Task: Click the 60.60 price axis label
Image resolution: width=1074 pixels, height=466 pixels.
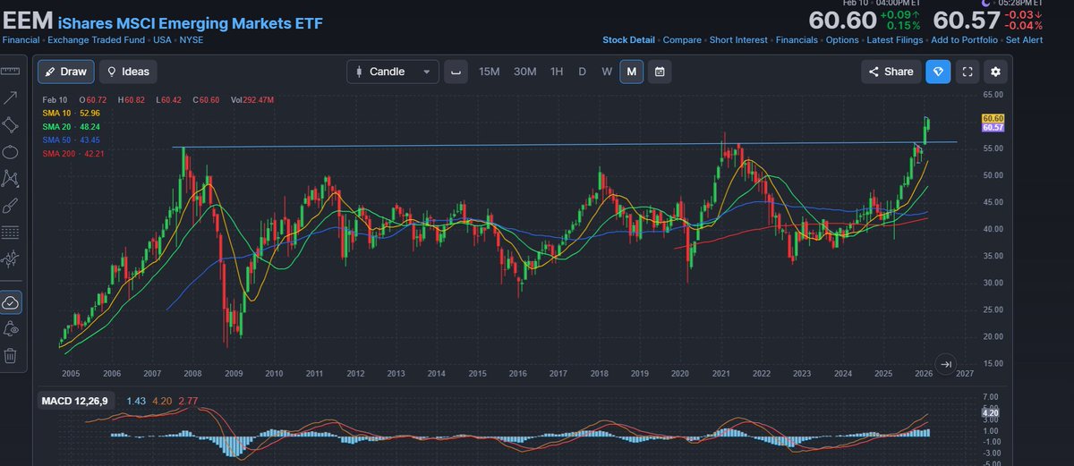Action: coord(992,118)
